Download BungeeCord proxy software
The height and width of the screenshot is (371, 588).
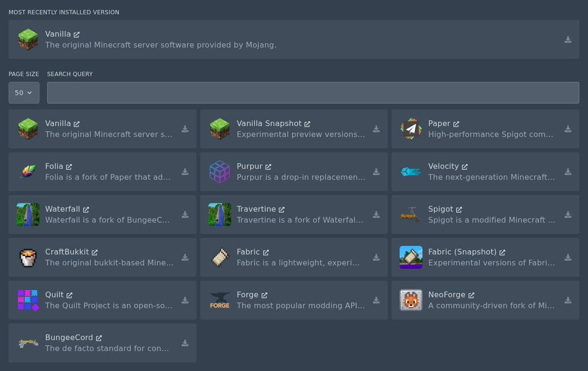click(185, 343)
